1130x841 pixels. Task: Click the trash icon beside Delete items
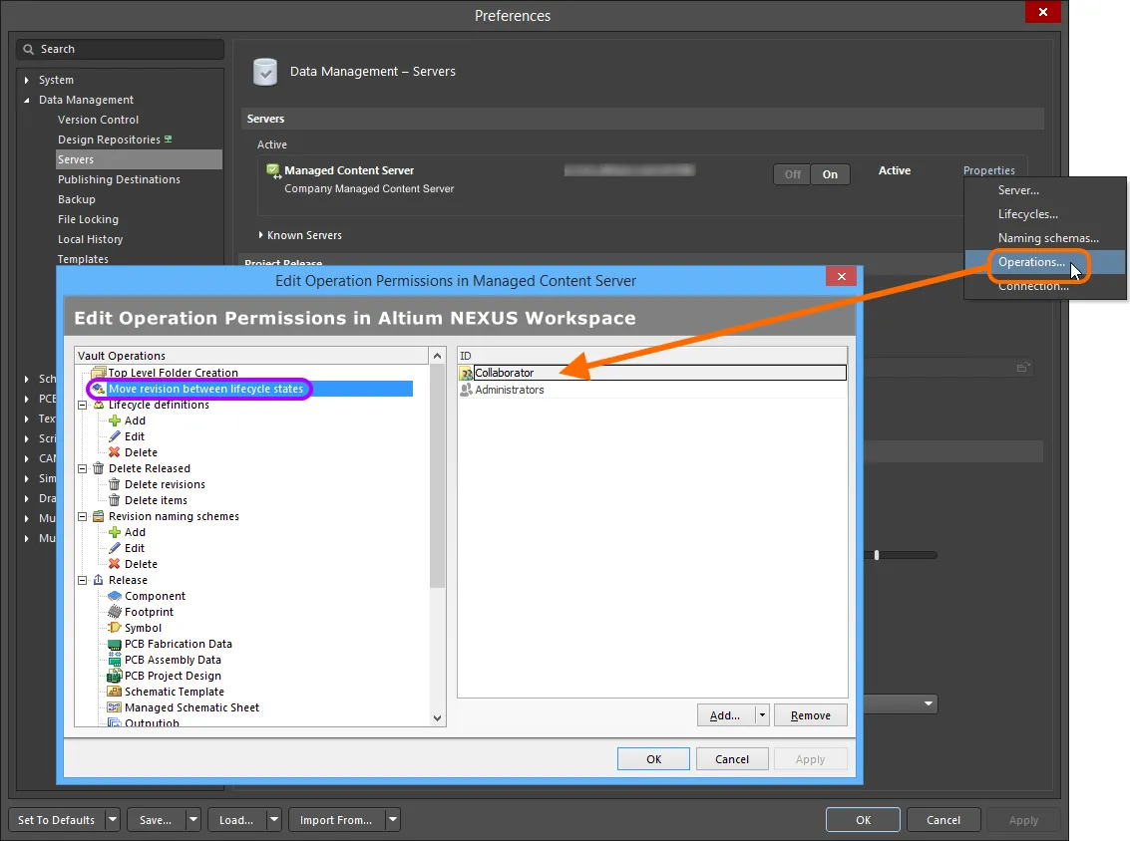point(115,500)
